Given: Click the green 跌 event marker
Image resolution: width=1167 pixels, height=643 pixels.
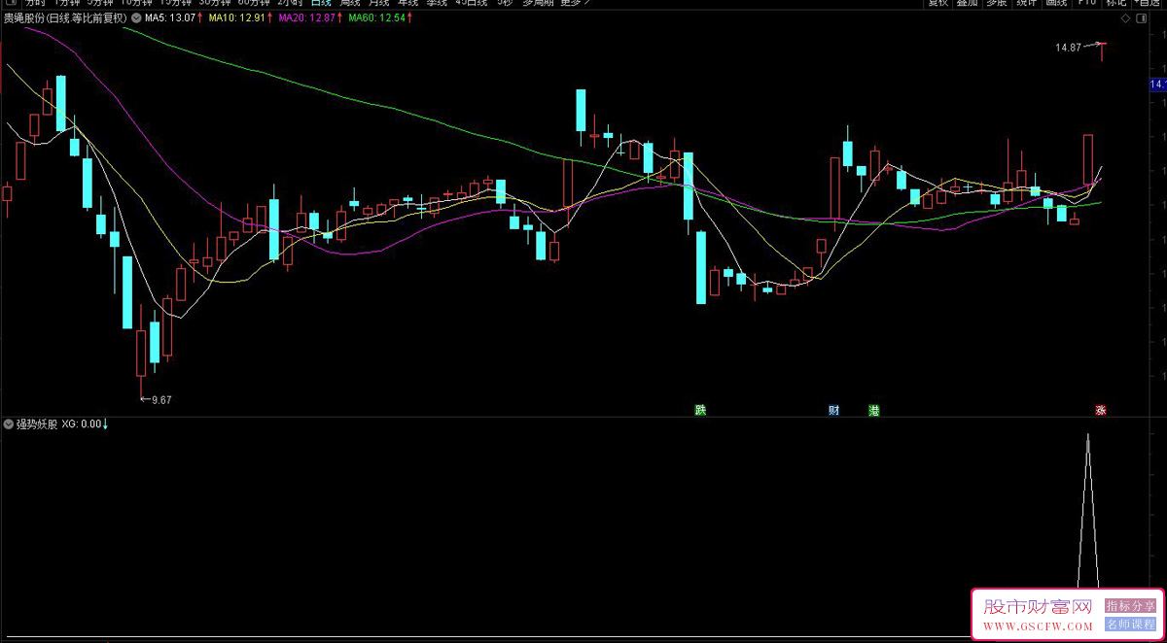Looking at the screenshot, I should point(699,410).
